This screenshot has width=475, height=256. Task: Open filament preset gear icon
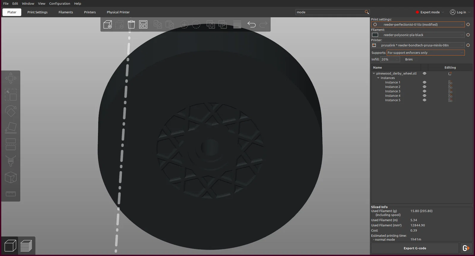pyautogui.click(x=468, y=35)
